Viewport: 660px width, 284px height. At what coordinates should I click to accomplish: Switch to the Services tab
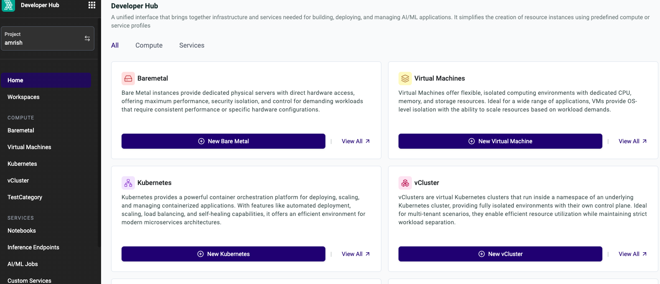coord(192,46)
